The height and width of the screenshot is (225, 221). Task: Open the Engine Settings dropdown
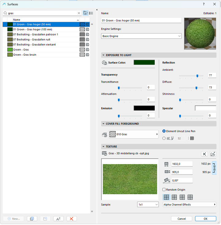pyautogui.click(x=141, y=36)
